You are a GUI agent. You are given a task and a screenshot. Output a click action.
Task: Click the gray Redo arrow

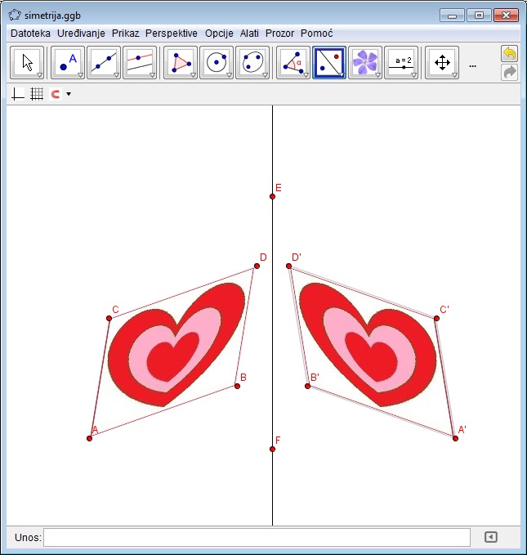coord(509,73)
